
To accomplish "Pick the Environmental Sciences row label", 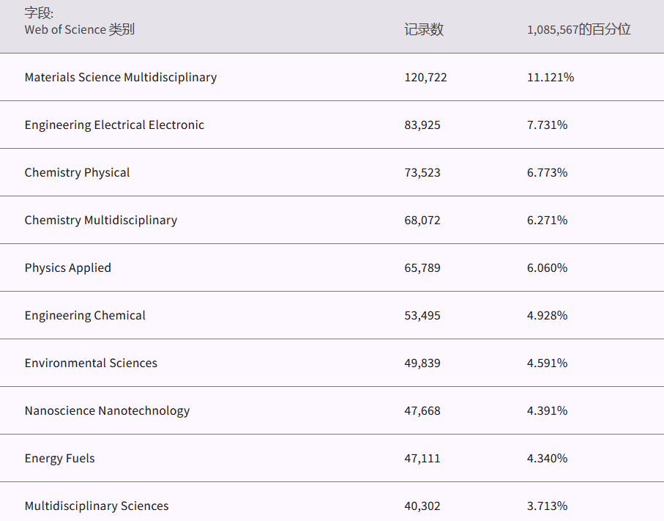I will click(91, 363).
